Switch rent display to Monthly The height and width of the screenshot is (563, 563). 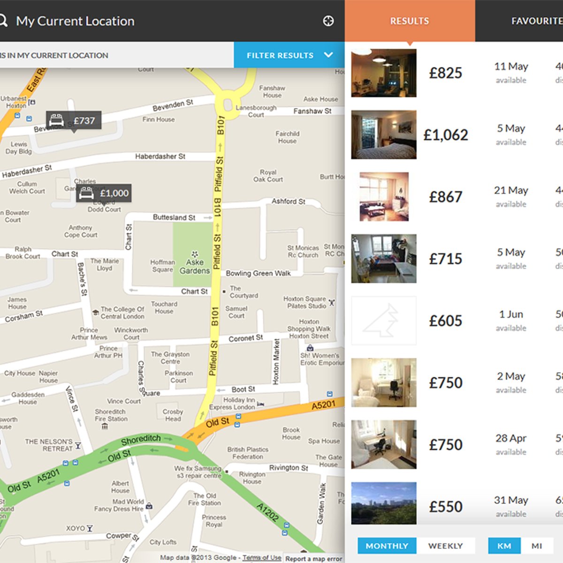pos(387,546)
